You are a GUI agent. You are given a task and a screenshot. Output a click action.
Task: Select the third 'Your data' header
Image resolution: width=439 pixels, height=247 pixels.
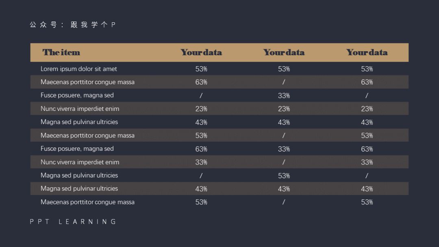(367, 52)
